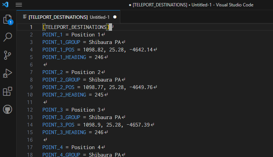This screenshot has height=157, width=273.
Task: Click POINT_1_POS value 1098.82, 25.28, -4642.14
Action: (118, 50)
